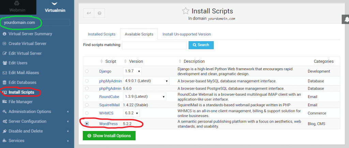Open the Django version dropdown
The width and height of the screenshot is (349, 148).
(x=132, y=71)
